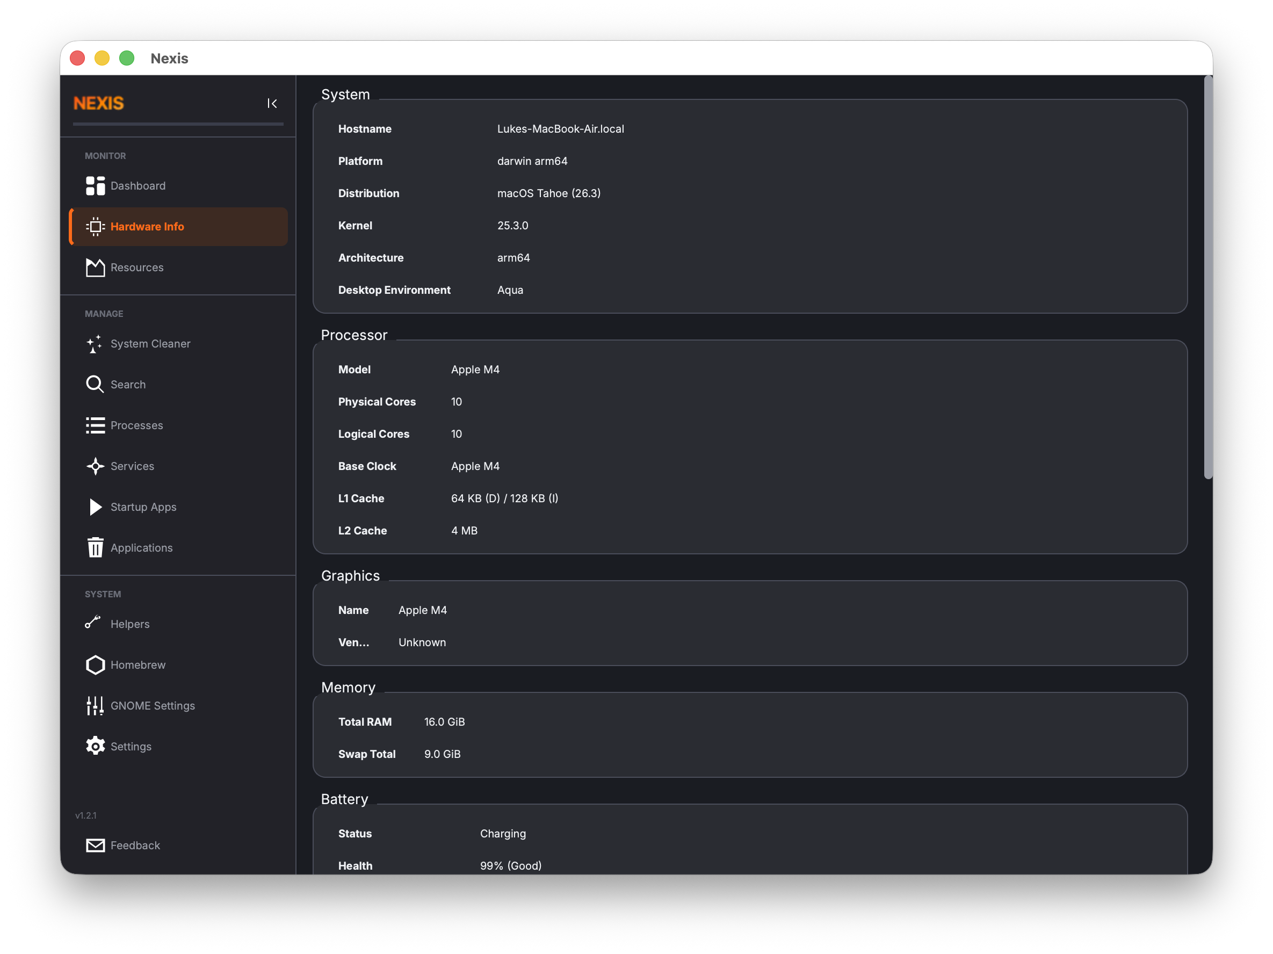This screenshot has height=954, width=1273.
Task: Select the Helpers wrench icon
Action: 95,623
